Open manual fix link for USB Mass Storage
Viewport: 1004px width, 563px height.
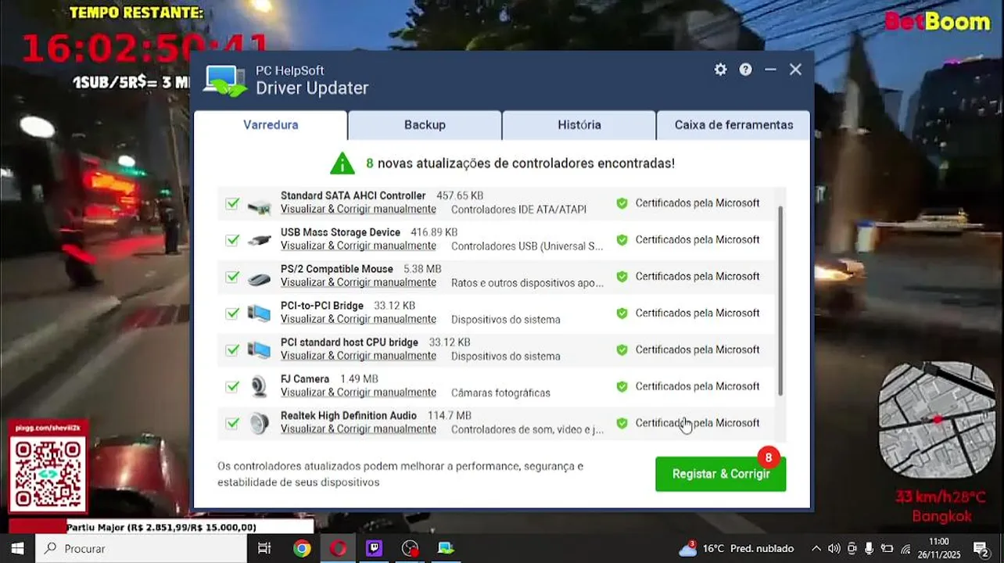tap(358, 246)
